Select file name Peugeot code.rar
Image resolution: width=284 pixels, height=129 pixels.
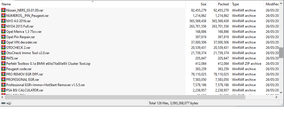[x=19, y=69]
